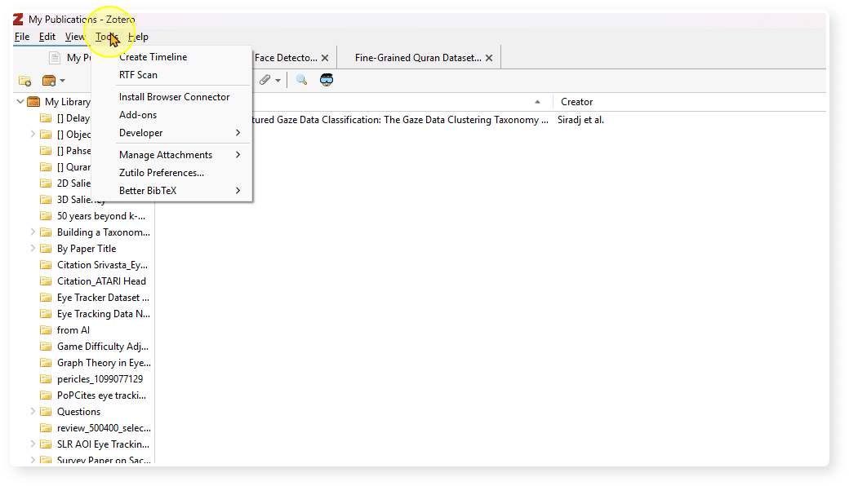Open Add-ons from the Tools menu

coord(138,115)
